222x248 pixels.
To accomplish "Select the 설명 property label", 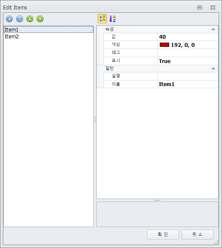I will coord(116,76).
